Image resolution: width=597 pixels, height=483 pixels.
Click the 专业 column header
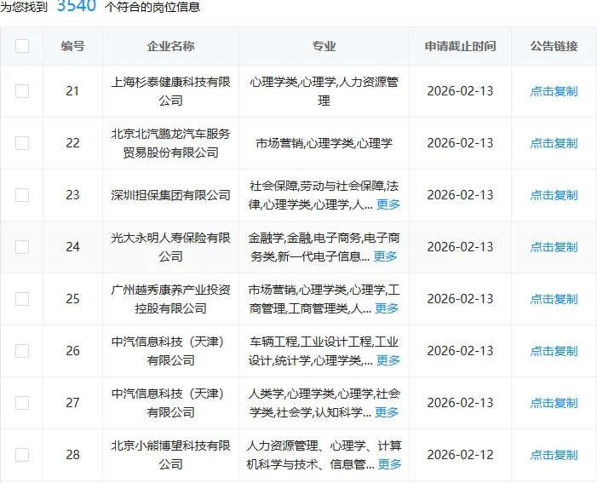click(324, 46)
